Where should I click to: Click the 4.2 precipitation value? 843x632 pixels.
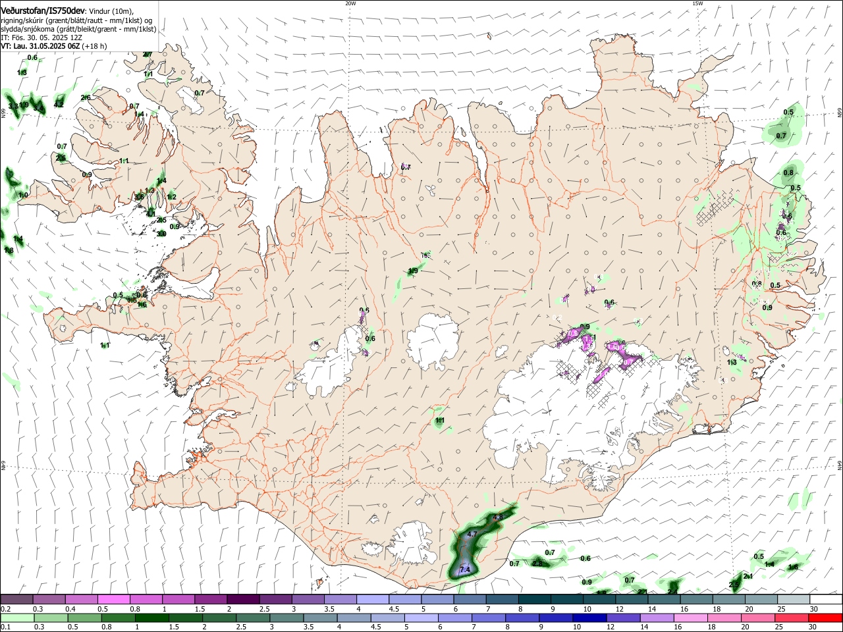coord(59,104)
